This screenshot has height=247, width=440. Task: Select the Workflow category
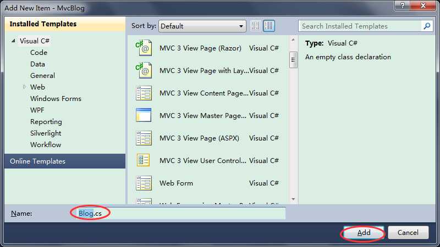click(46, 145)
